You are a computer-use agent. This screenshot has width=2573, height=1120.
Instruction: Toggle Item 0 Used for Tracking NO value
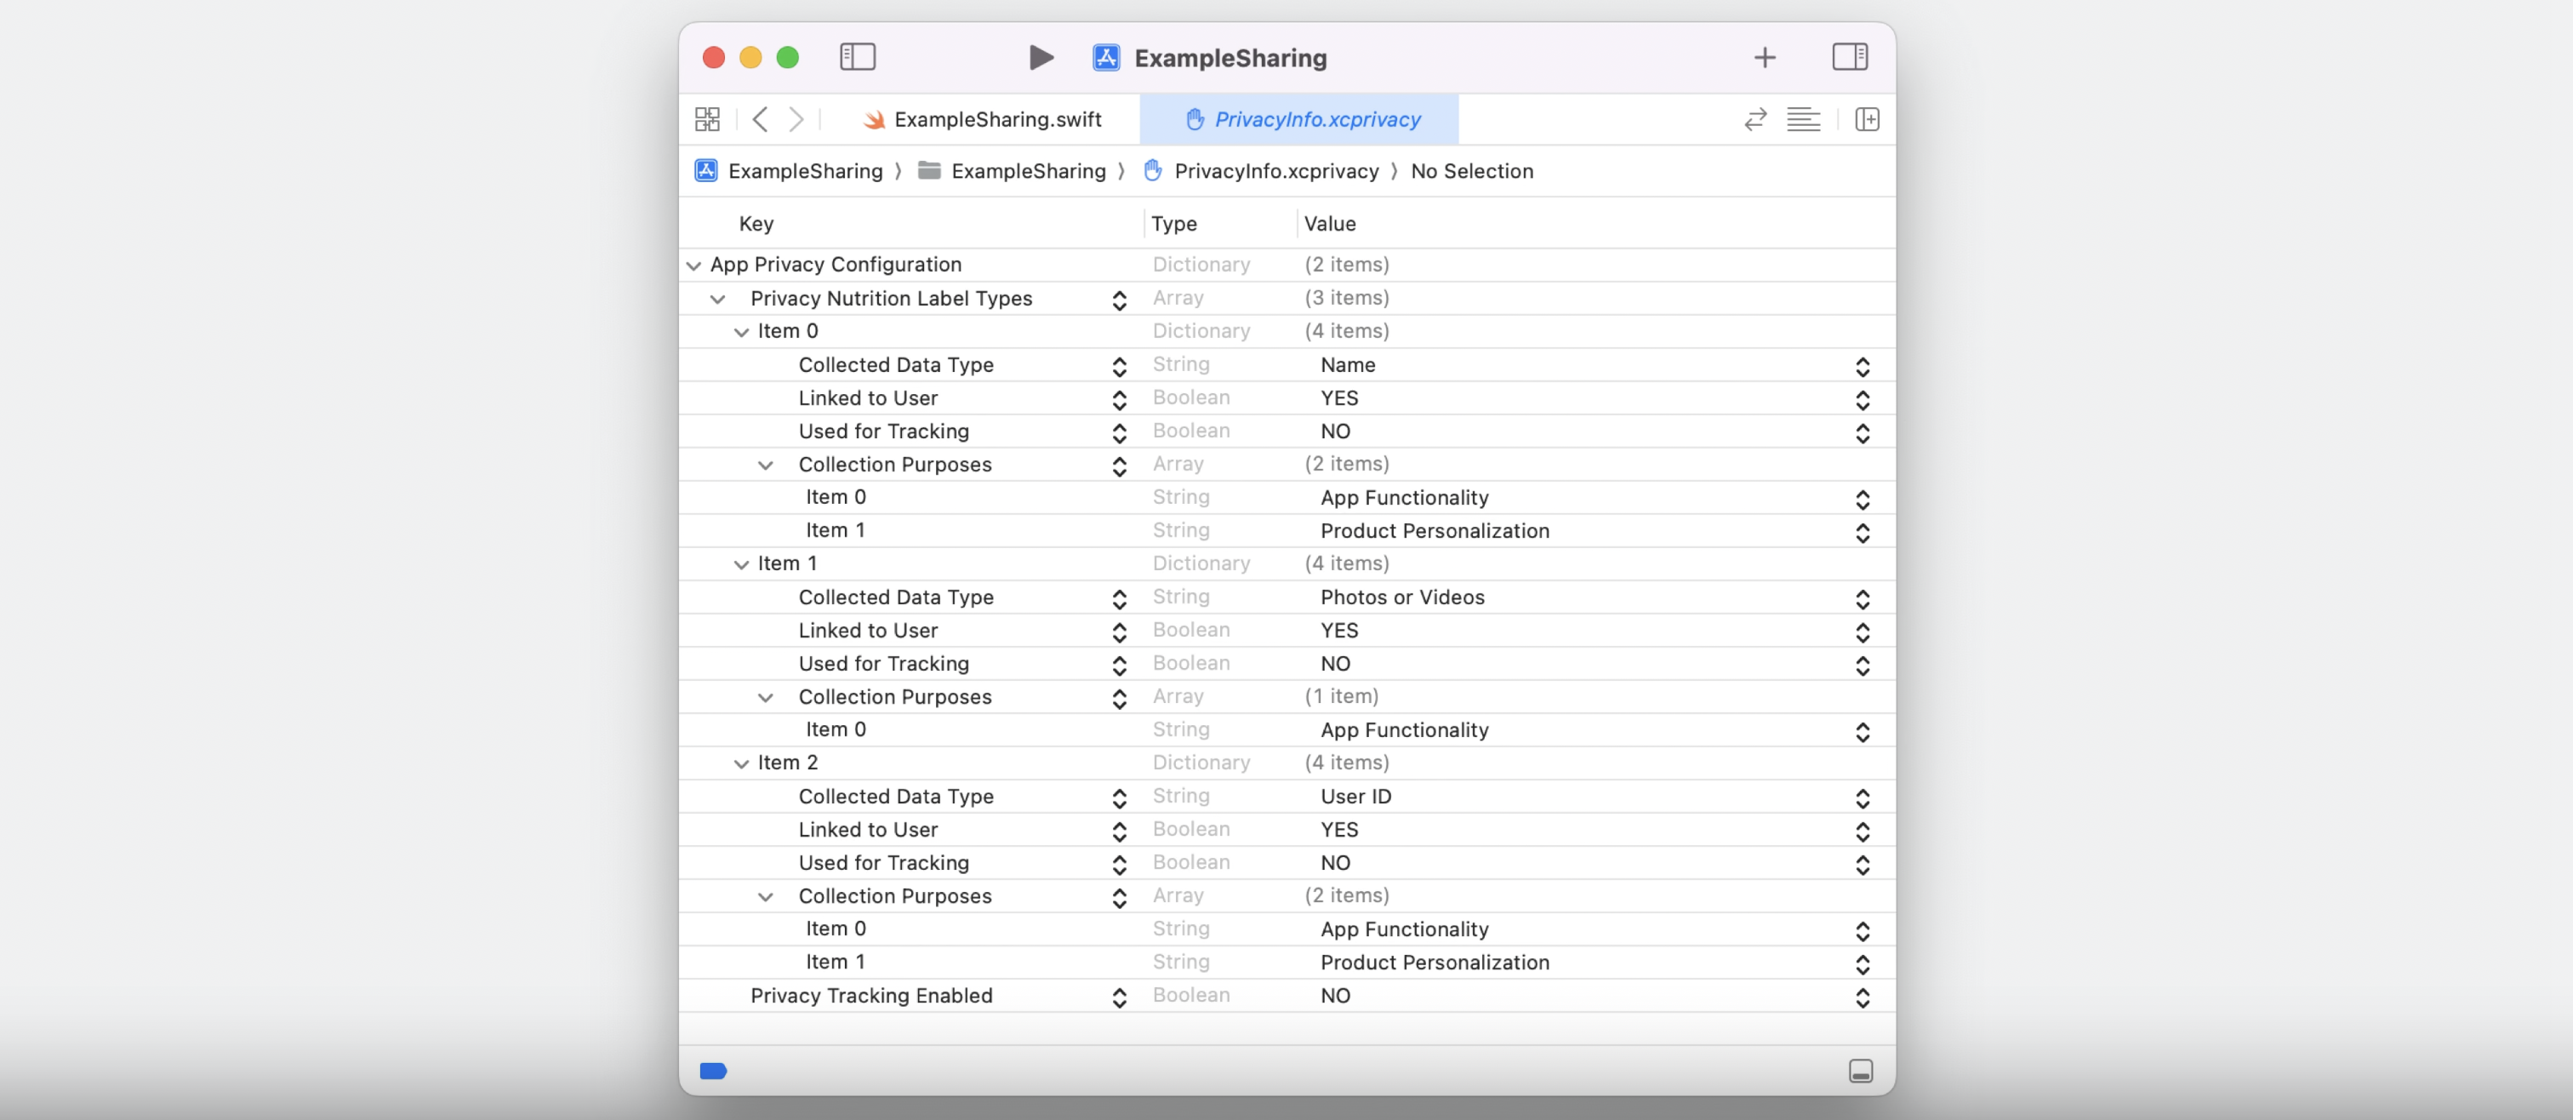coord(1862,431)
